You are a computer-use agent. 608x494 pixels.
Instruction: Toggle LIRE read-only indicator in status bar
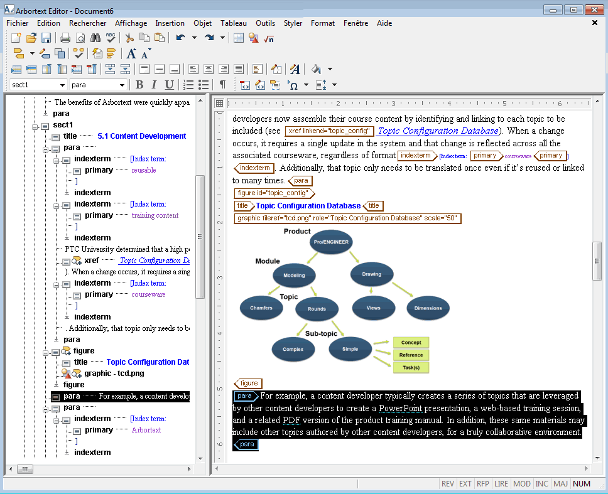(x=501, y=483)
